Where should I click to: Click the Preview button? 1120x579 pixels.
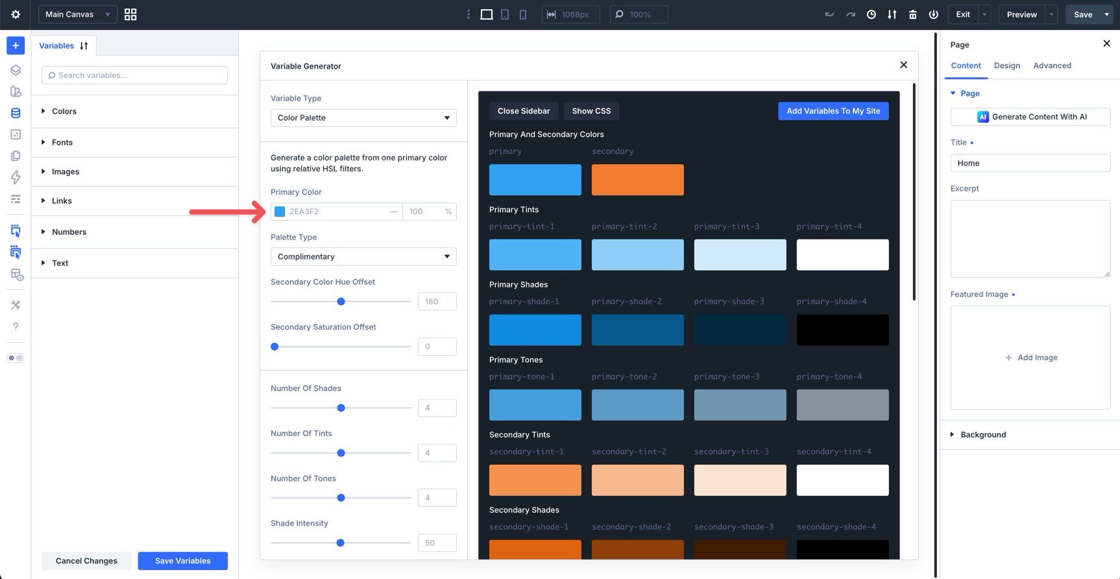(x=1021, y=14)
